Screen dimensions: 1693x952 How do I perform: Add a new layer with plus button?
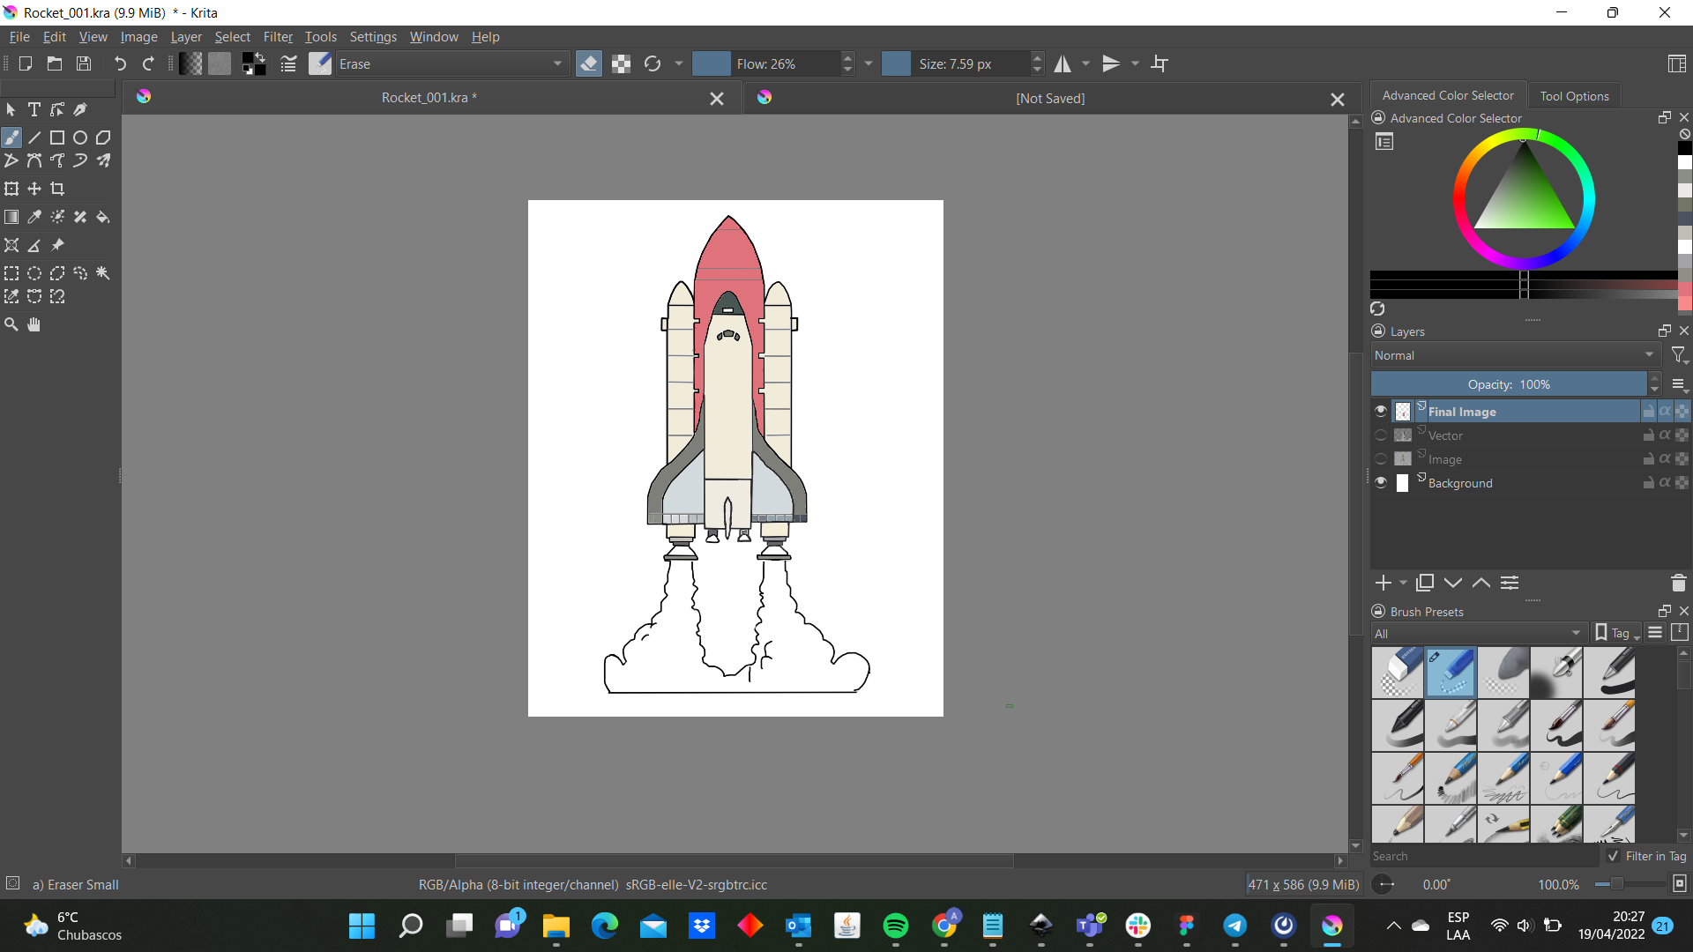pos(1383,583)
